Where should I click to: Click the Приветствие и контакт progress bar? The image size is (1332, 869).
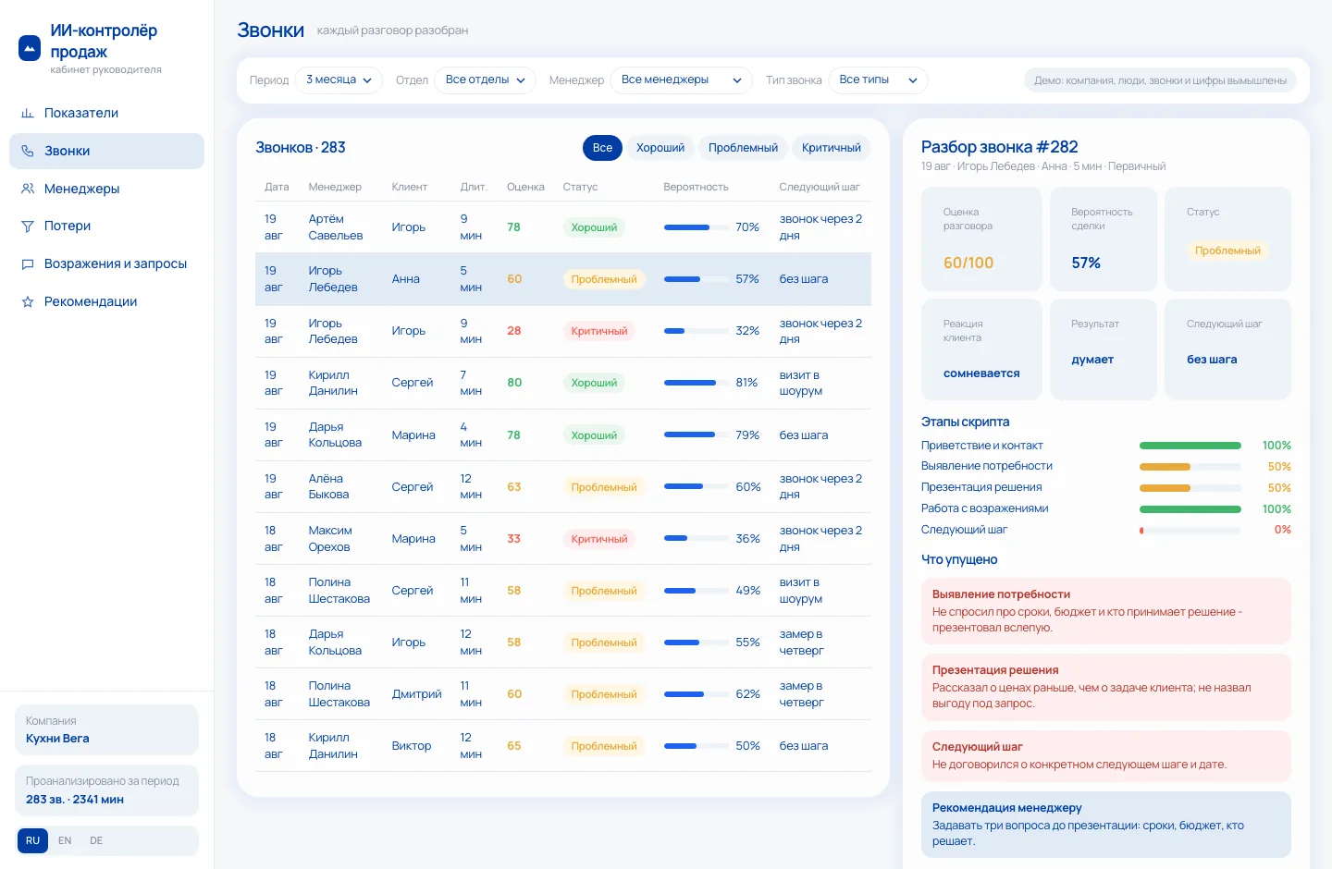tap(1190, 446)
